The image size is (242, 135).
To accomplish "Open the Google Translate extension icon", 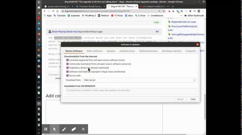I will point(182,11).
